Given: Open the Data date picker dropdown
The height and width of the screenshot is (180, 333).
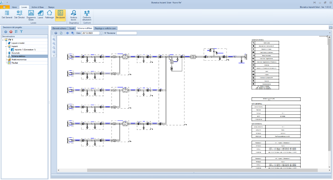Looking at the screenshot, I should pos(101,33).
